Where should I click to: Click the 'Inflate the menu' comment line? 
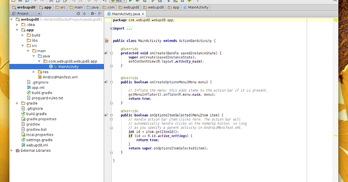click(x=198, y=90)
